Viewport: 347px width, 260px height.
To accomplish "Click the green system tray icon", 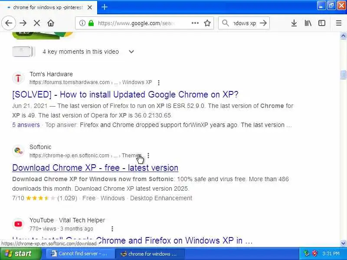I will (307, 253).
